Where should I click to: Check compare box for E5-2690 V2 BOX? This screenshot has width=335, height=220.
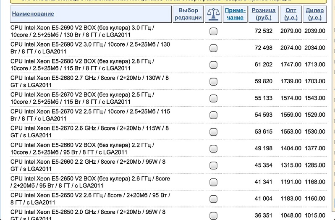click(213, 31)
